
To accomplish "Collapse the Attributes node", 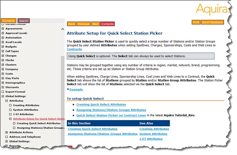I will [7, 101].
